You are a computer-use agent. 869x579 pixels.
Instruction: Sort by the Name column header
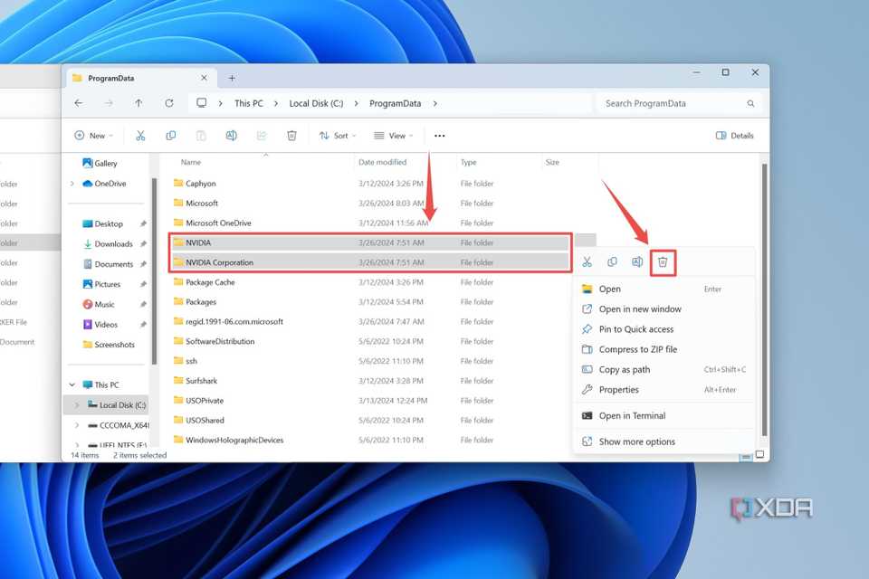pos(191,162)
